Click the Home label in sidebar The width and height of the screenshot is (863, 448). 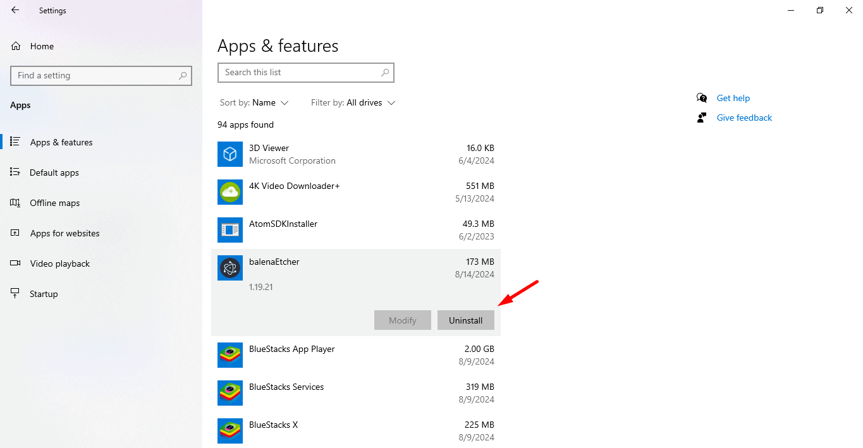[x=42, y=46]
